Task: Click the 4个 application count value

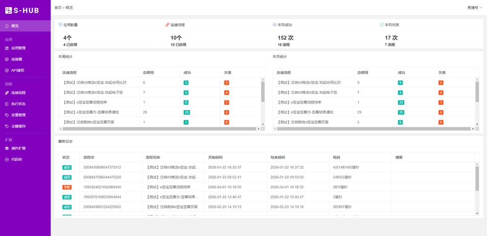Action: [67, 38]
